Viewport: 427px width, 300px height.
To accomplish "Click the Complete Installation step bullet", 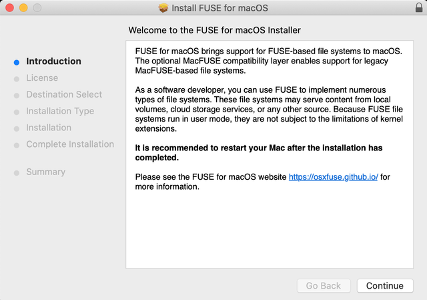I will tap(17, 146).
